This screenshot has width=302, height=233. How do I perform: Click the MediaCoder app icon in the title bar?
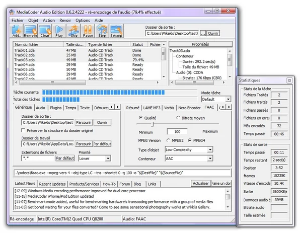click(x=12, y=12)
